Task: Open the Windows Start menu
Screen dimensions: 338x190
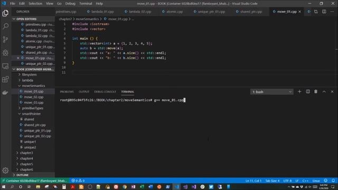Action: click(4, 187)
